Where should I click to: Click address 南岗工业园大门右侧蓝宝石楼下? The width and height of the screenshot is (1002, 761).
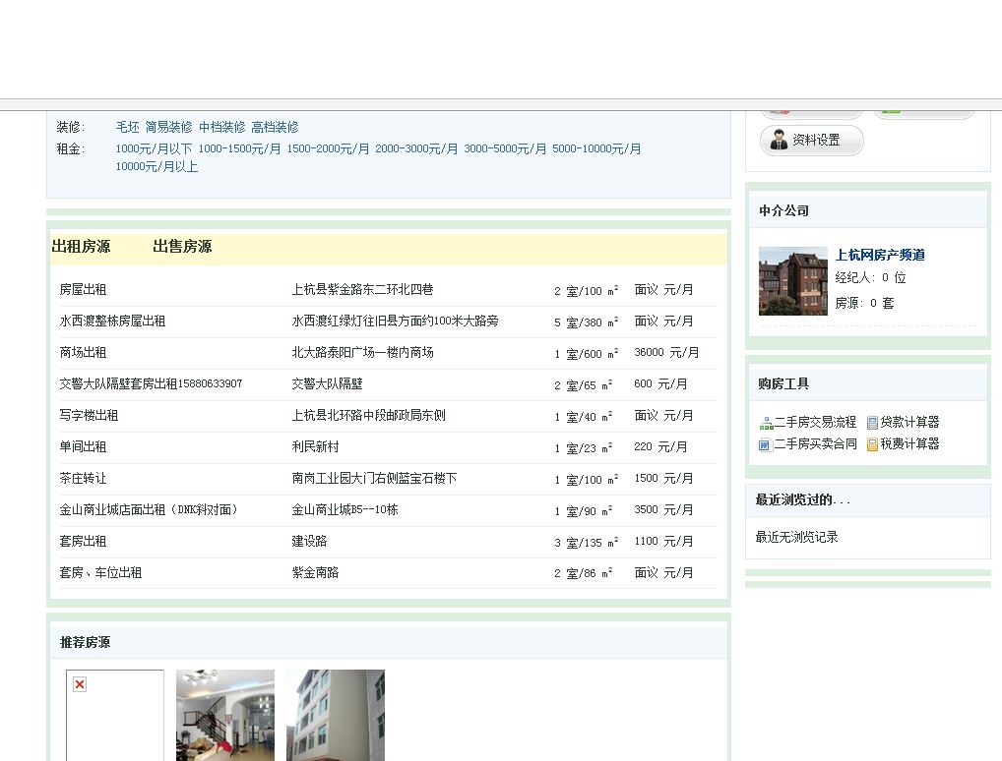374,478
